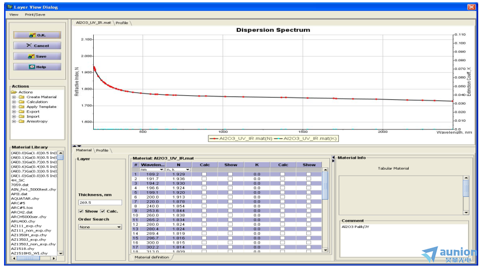Switch to the Al2O3_UV_IR.mat chart tab
The width and height of the screenshot is (484, 269).
pos(93,23)
